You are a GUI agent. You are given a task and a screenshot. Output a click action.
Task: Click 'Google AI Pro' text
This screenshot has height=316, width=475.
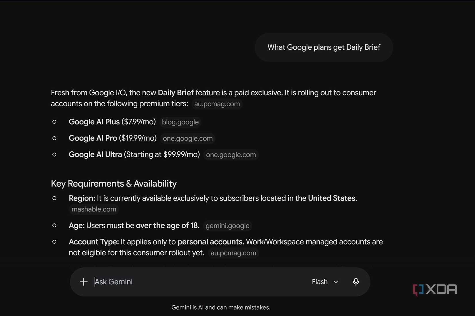pos(93,138)
